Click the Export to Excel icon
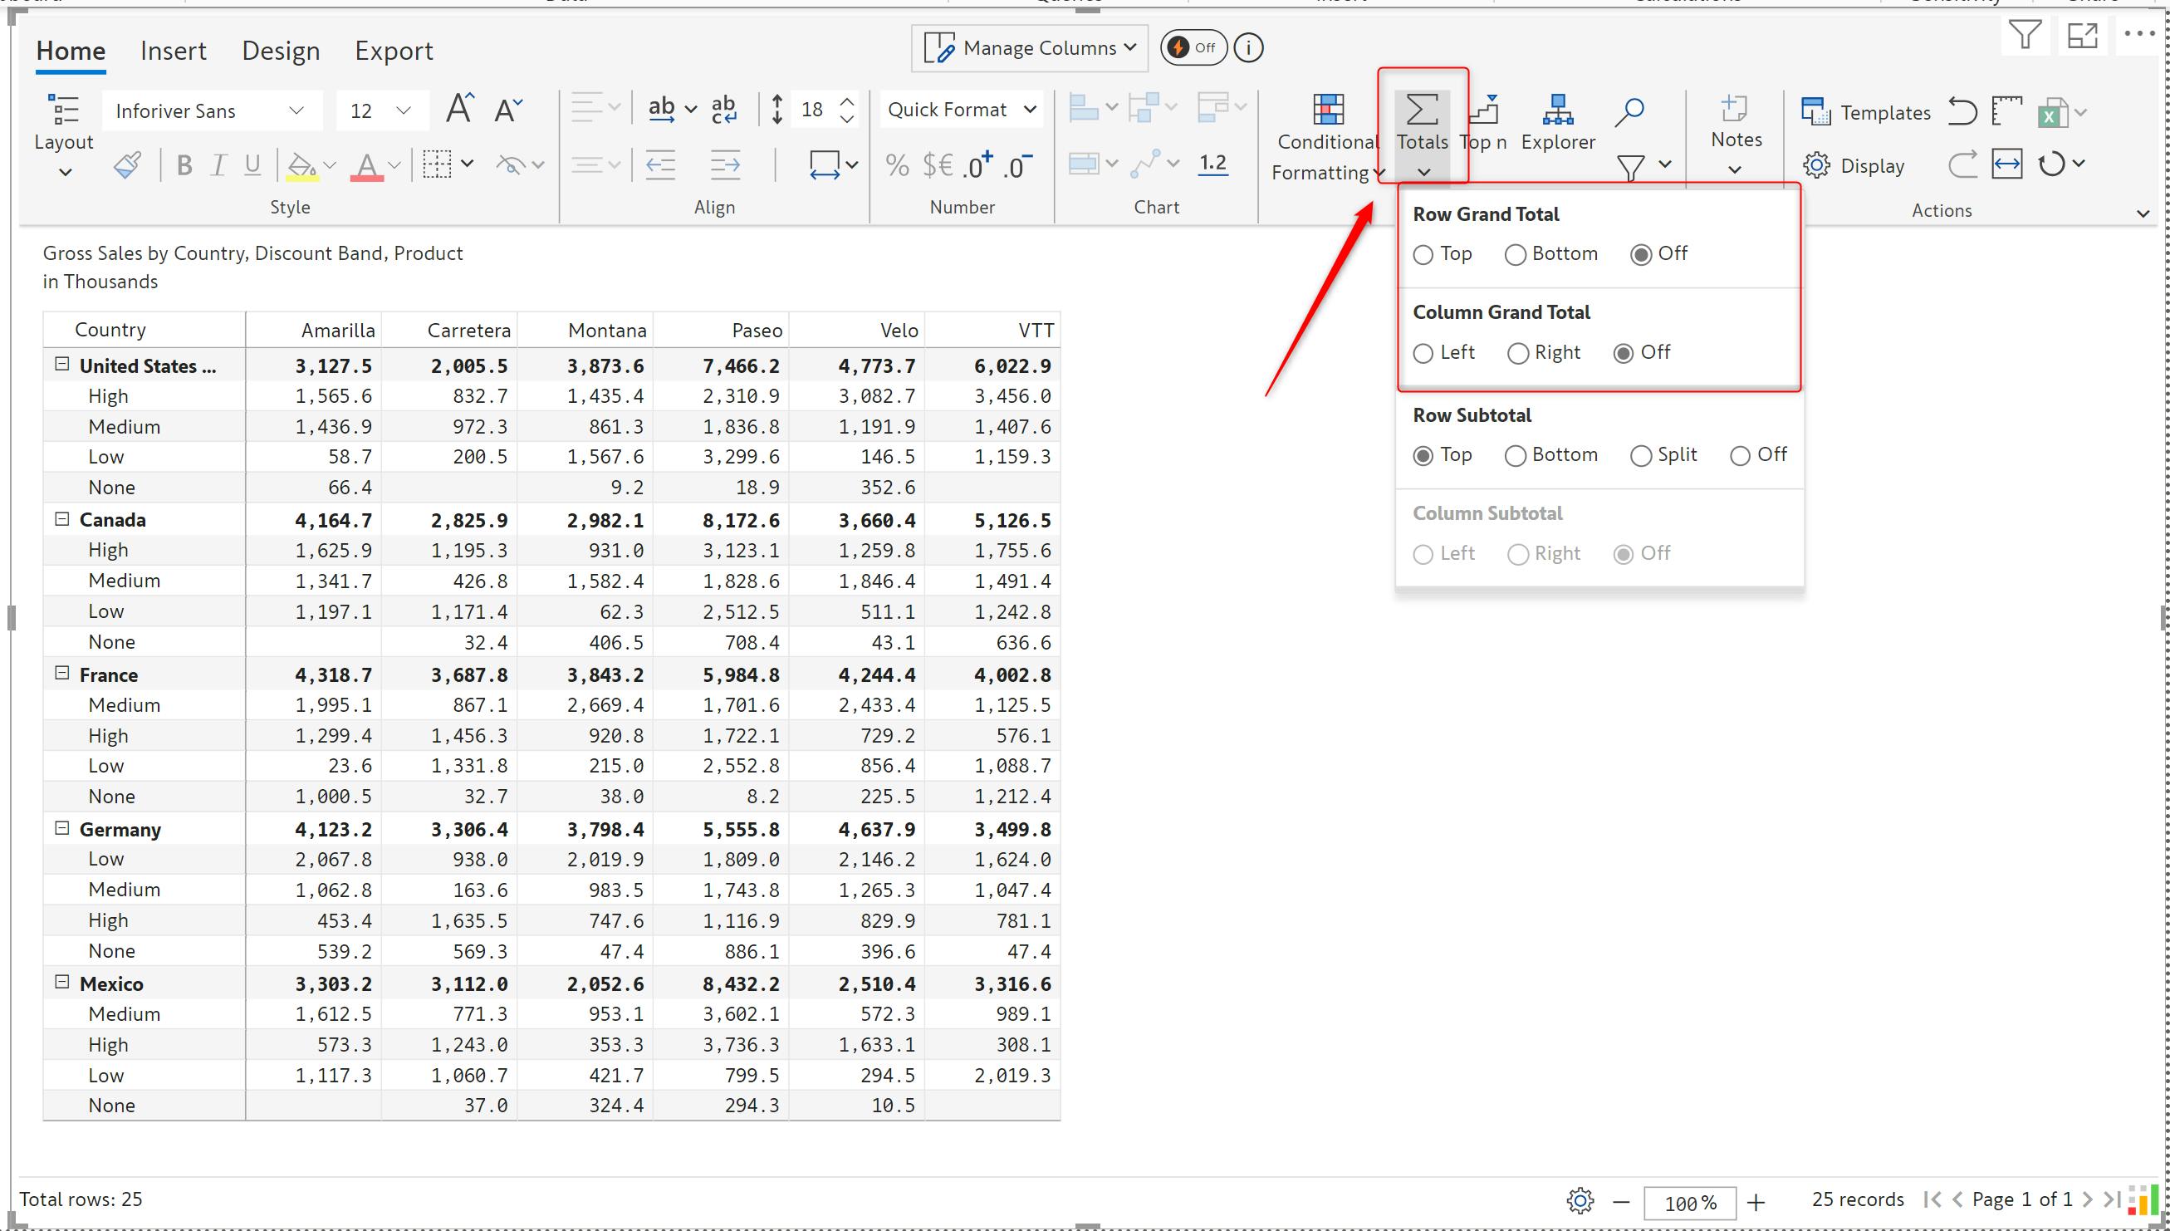The height and width of the screenshot is (1231, 2170). (x=2052, y=112)
